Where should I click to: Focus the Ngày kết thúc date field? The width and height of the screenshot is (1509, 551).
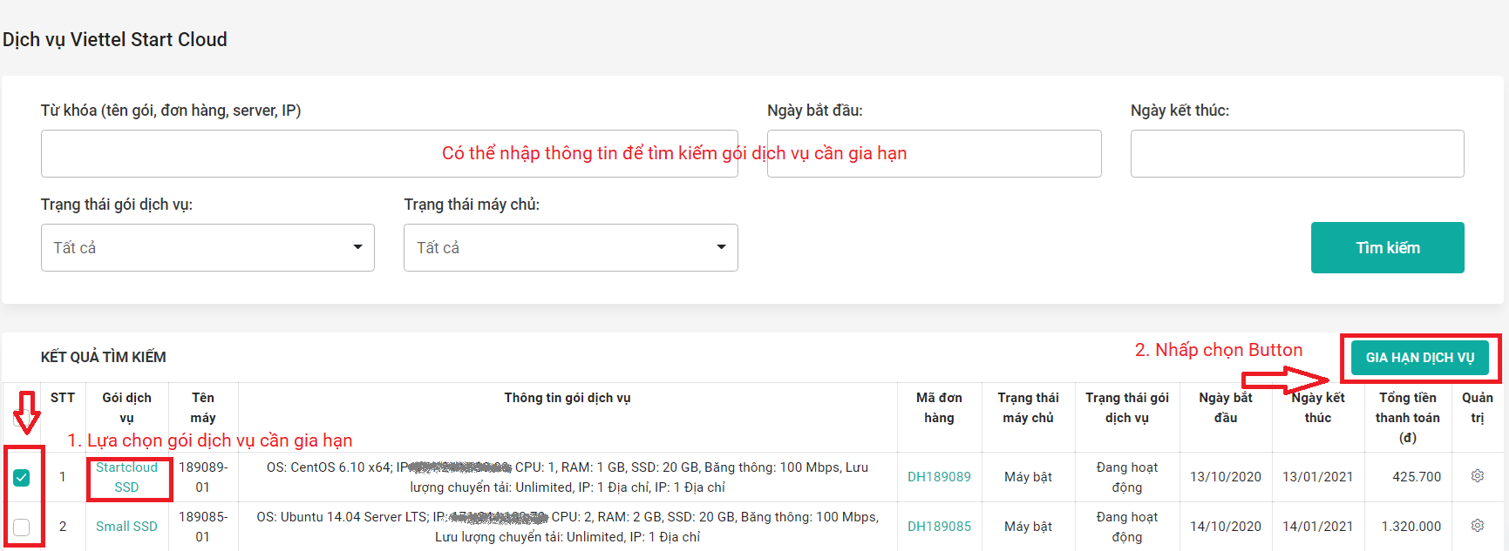tap(1297, 153)
